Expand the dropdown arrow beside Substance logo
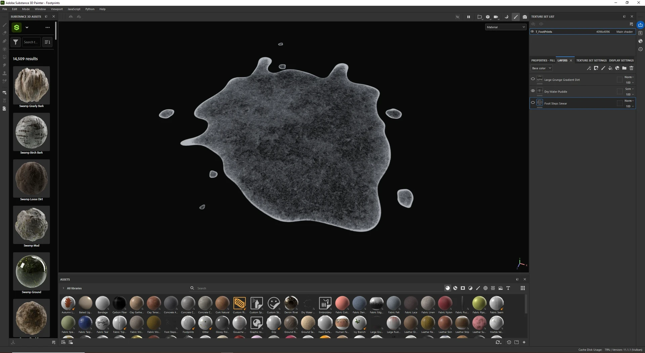Viewport: 645px width, 353px height. coord(27,28)
